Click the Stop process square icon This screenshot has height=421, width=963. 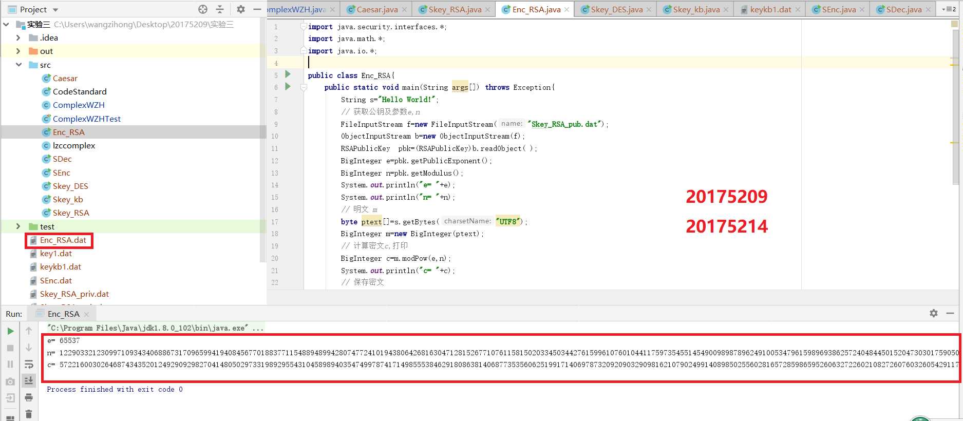click(10, 348)
